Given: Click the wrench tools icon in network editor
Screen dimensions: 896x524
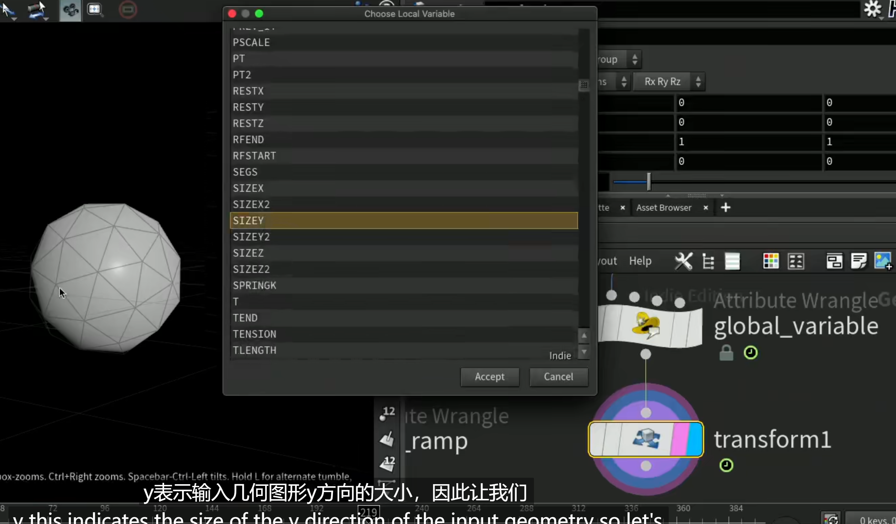Looking at the screenshot, I should (x=683, y=261).
